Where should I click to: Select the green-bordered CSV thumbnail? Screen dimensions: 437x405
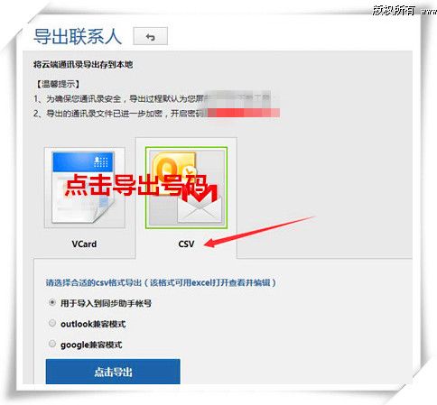point(186,188)
